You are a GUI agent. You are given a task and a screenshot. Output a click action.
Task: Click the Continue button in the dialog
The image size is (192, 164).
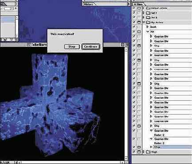90,47
